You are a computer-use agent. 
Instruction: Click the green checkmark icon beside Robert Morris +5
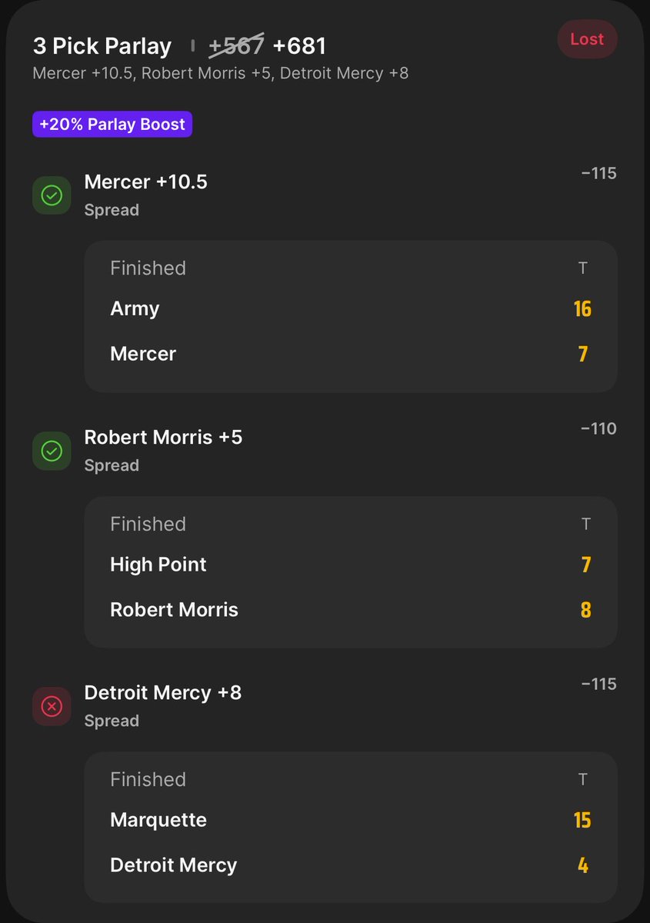(52, 451)
